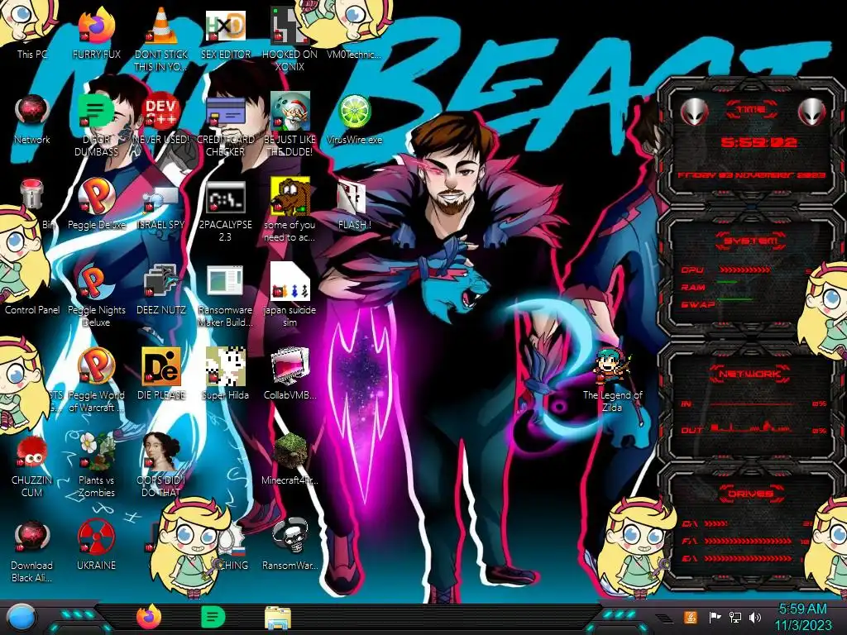Screen dimensions: 847x635
Task: Open DIE PLEASE De icon
Action: [161, 374]
